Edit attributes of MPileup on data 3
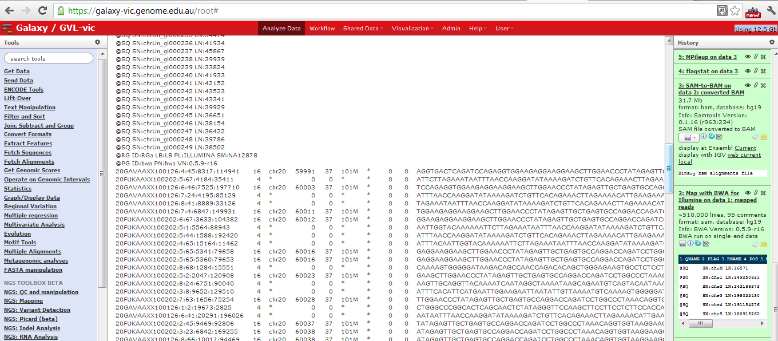The image size is (778, 341). point(755,57)
